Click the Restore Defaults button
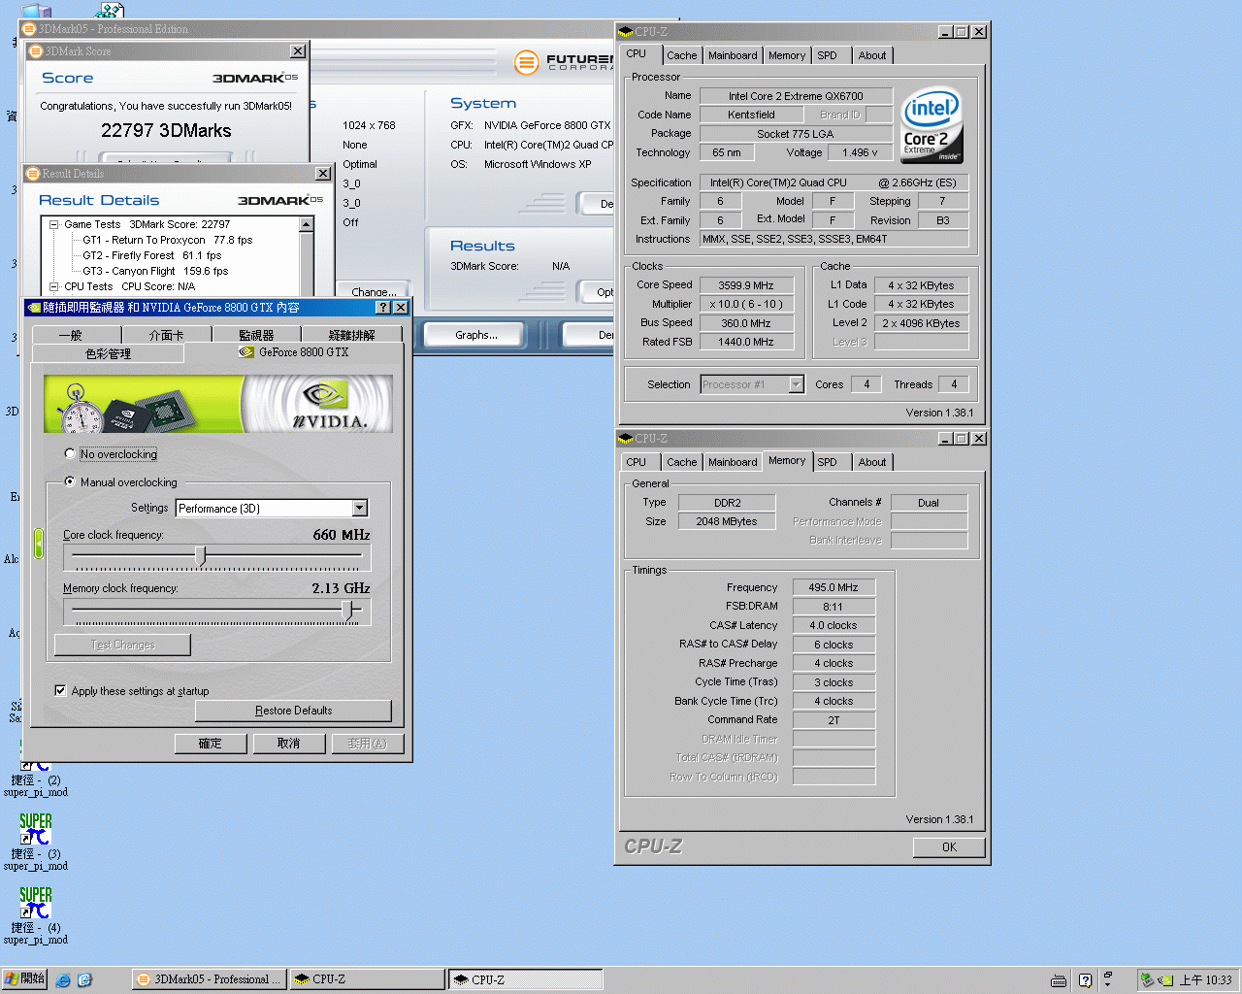The width and height of the screenshot is (1242, 994). (293, 711)
